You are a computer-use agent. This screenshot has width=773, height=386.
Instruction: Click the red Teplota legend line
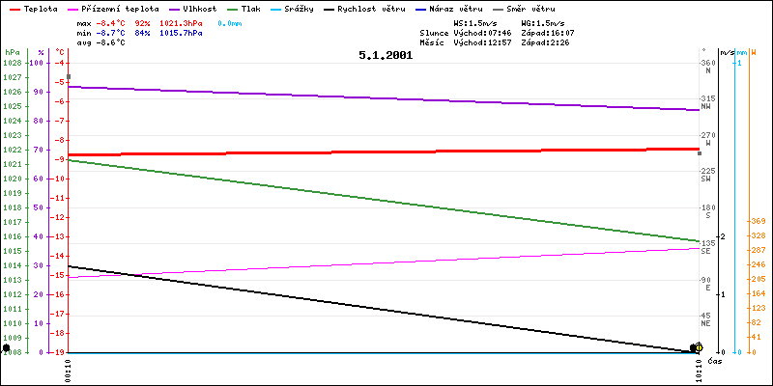(x=14, y=8)
